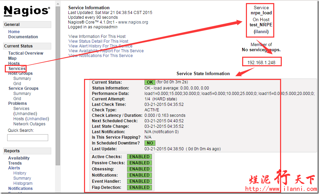The image size is (319, 194).
Task: Click the green OK current status badge
Action: point(150,82)
